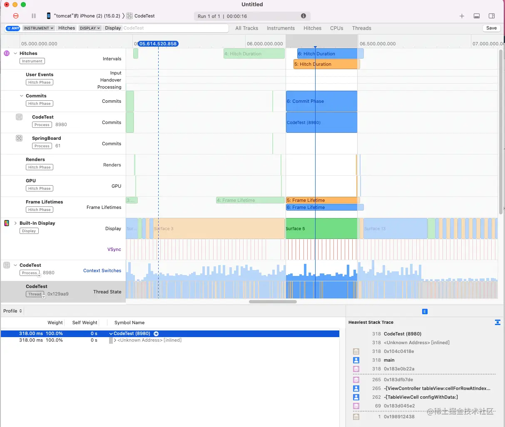Screen dimensions: 505x427
Task: Expand the Unknown Address inlined row
Action: point(115,340)
